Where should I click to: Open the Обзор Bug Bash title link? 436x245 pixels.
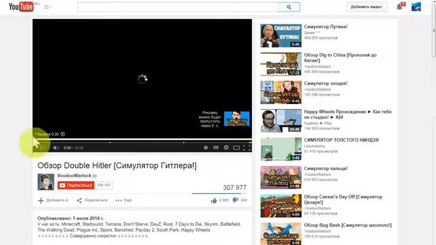pyautogui.click(x=347, y=225)
